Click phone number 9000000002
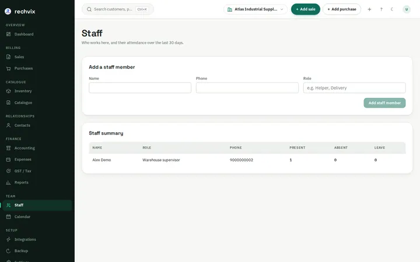 pos(241,160)
